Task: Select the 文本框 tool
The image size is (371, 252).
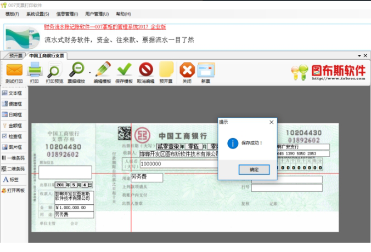Action: click(x=12, y=93)
